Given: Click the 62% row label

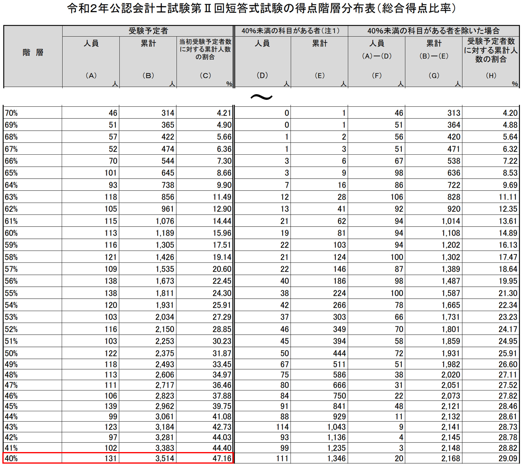Looking at the screenshot, I should point(11,209).
